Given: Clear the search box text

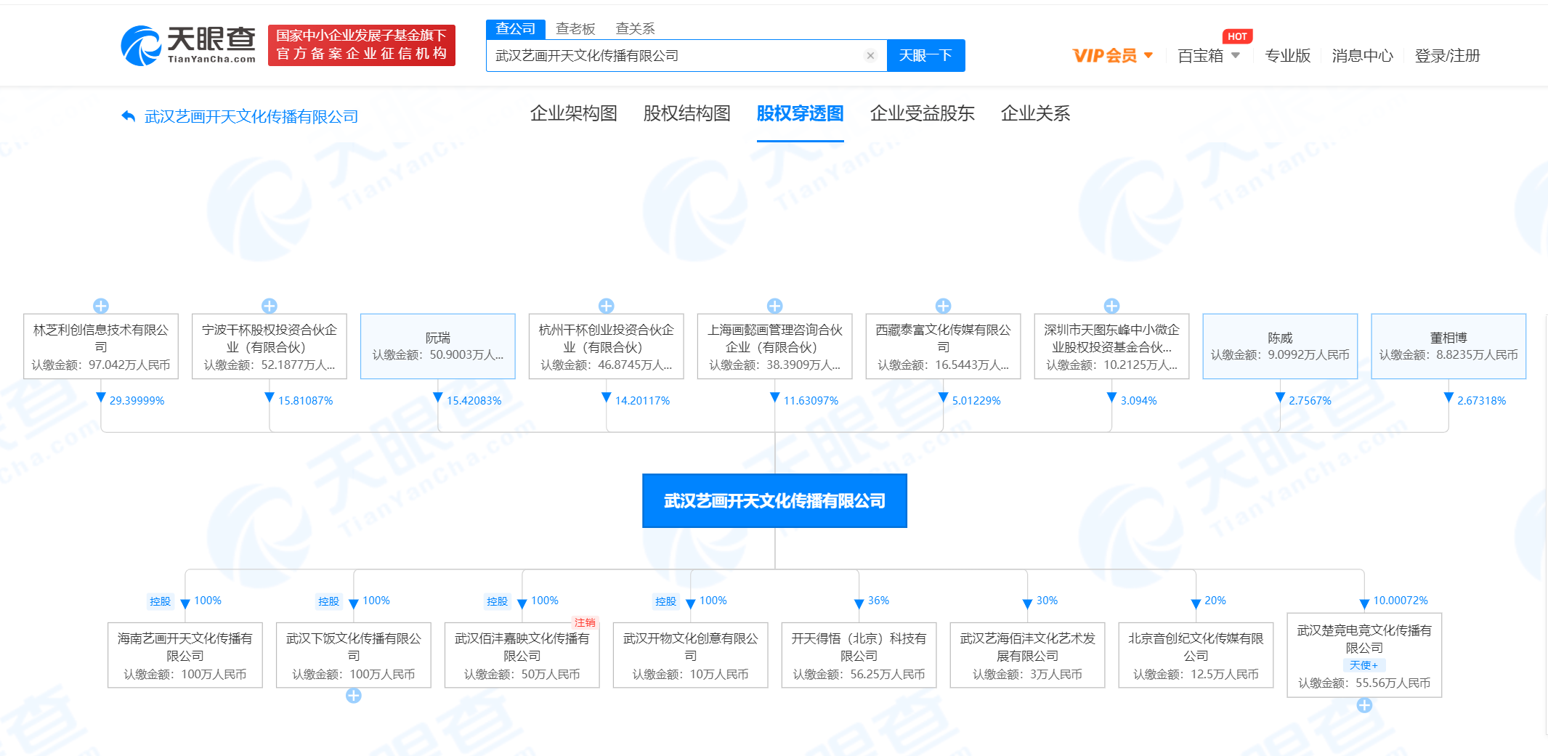Looking at the screenshot, I should pyautogui.click(x=870, y=56).
